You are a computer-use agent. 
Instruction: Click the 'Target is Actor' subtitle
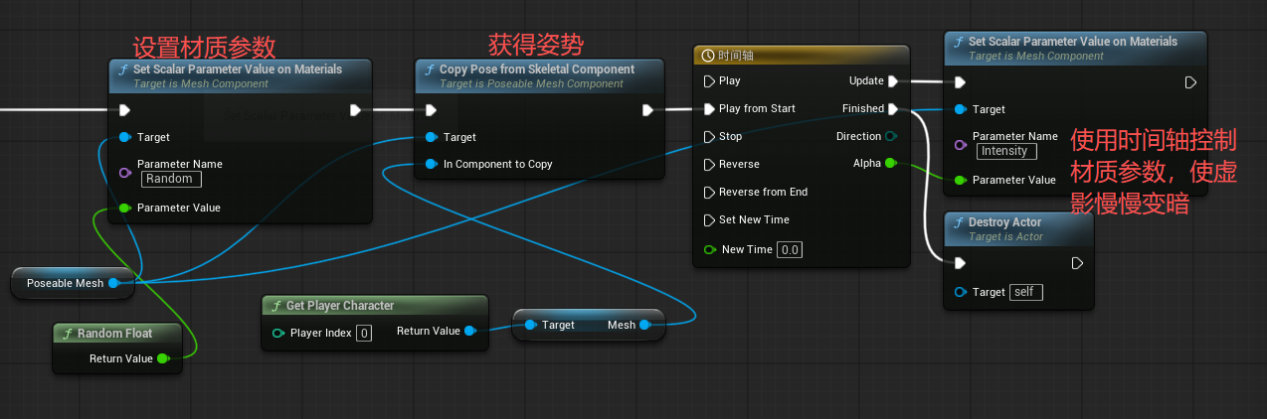click(1005, 236)
